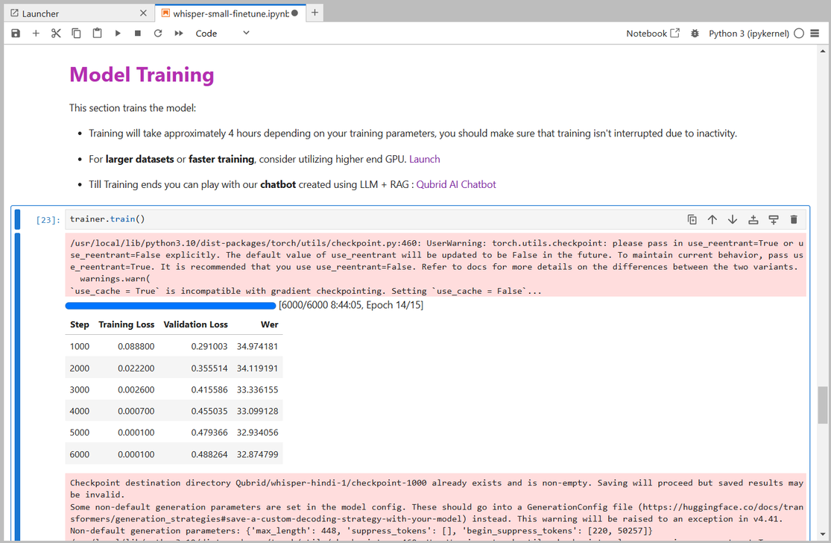Click the vertical scrollbar thumb
The image size is (831, 543).
(x=823, y=405)
